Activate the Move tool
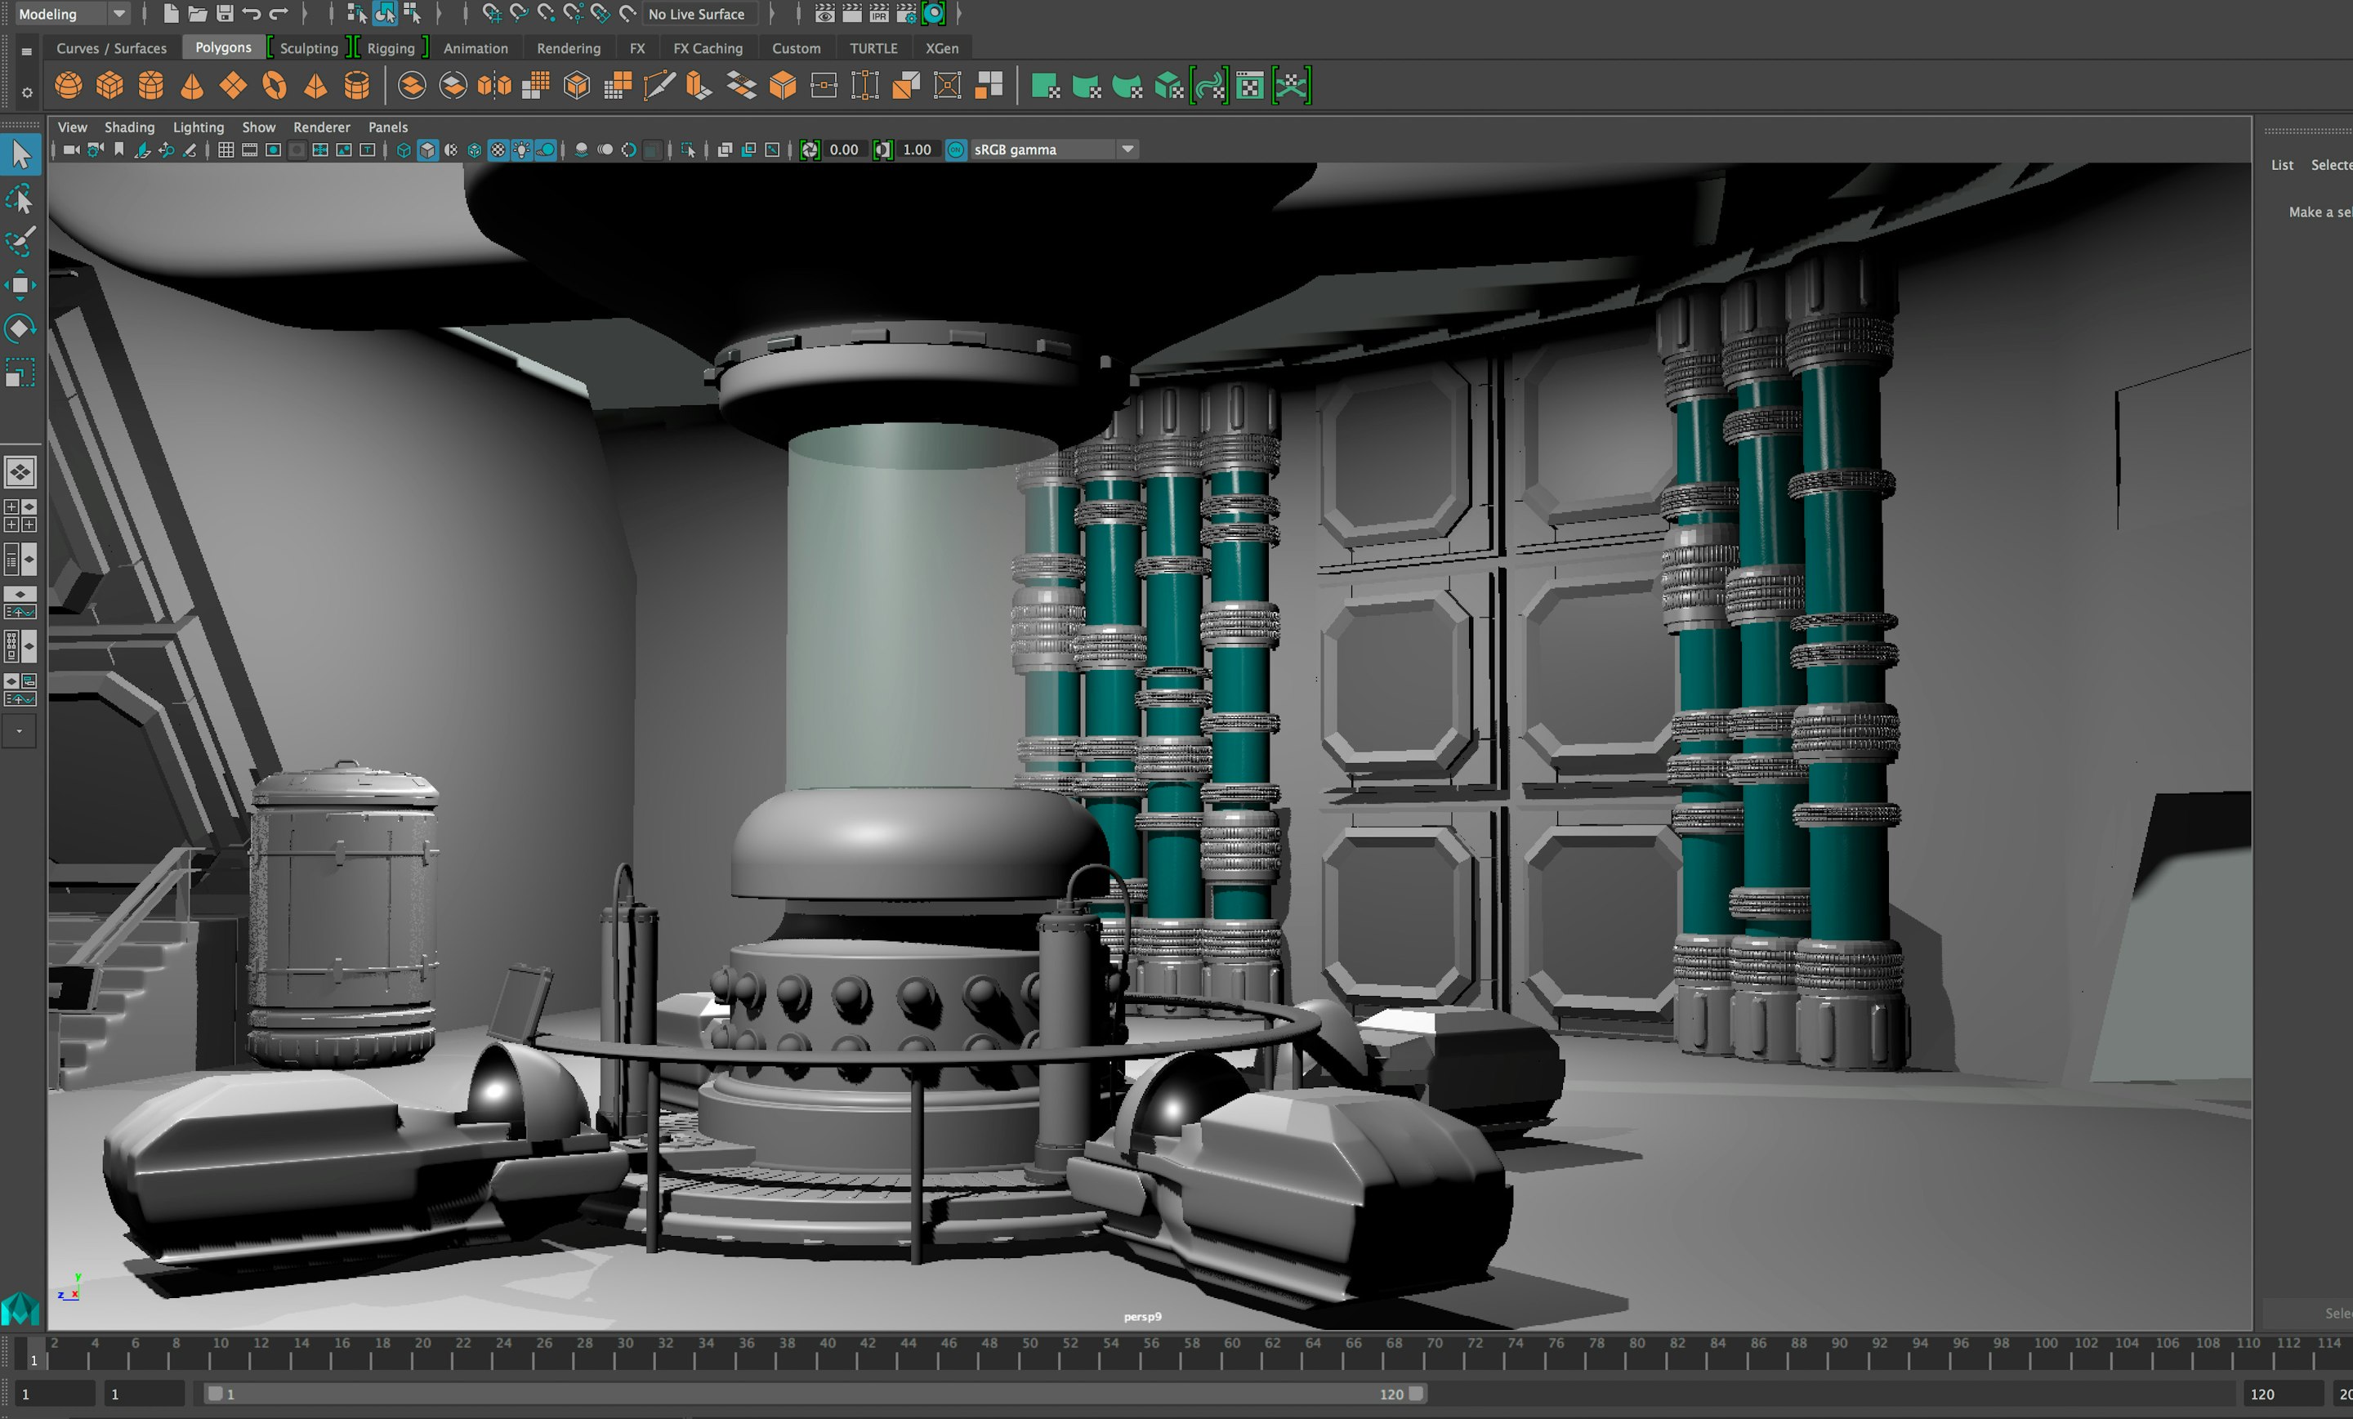This screenshot has width=2353, height=1419. [x=21, y=284]
